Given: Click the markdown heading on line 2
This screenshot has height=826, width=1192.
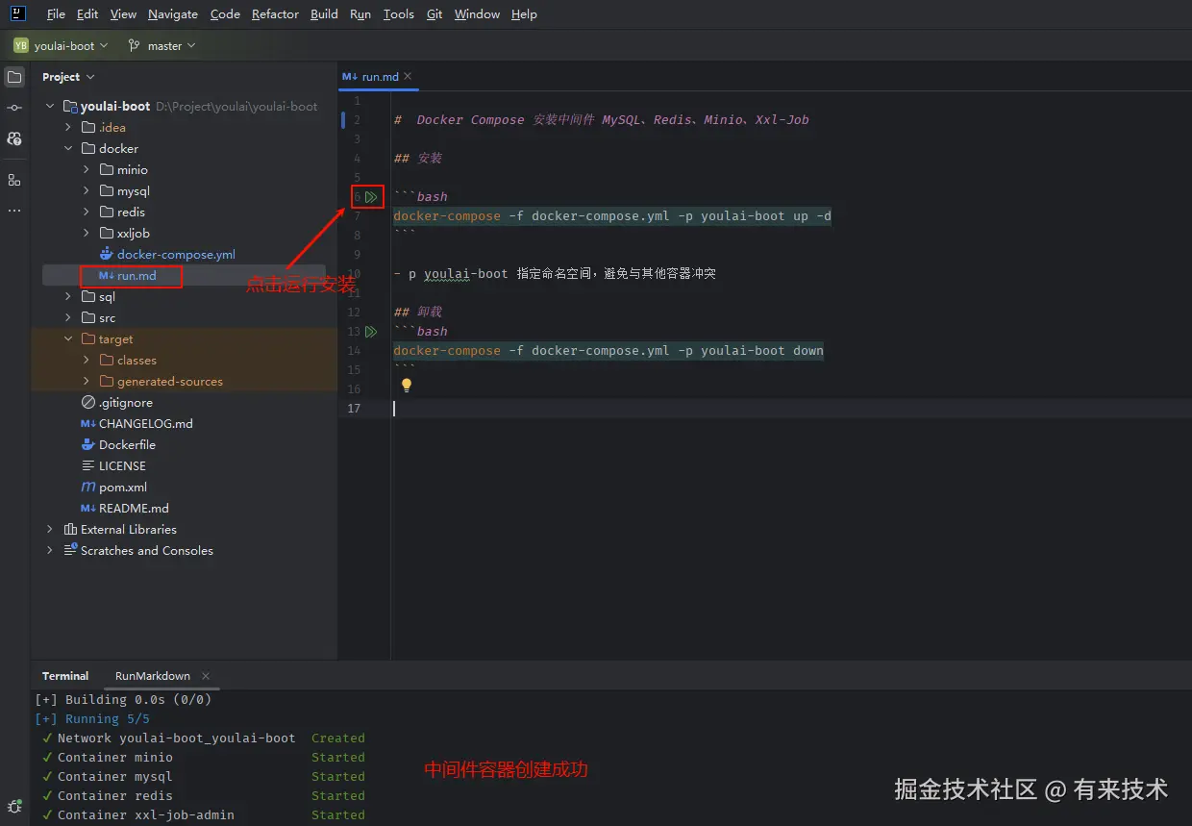Looking at the screenshot, I should click(x=602, y=119).
